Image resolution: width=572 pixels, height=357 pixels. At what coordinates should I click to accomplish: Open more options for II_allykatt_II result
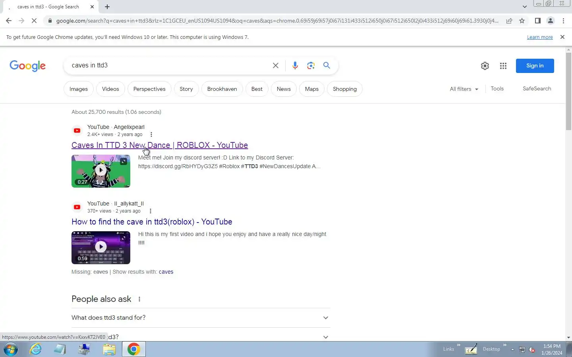(x=150, y=211)
